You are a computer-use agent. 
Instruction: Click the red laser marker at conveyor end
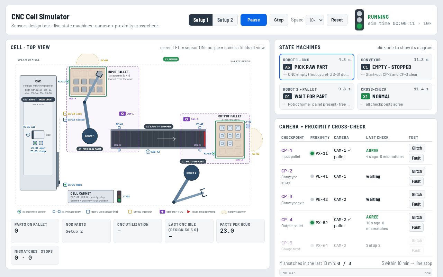click(x=205, y=139)
